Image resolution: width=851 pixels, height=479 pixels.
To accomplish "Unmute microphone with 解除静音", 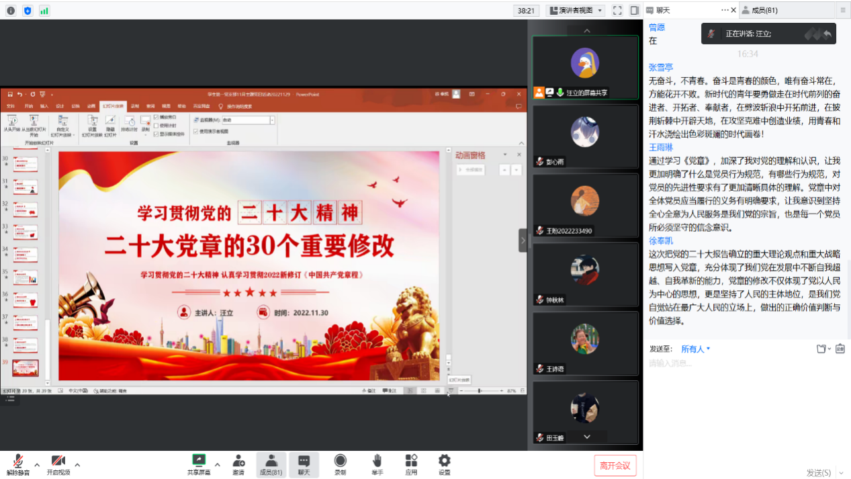I will coord(18,461).
